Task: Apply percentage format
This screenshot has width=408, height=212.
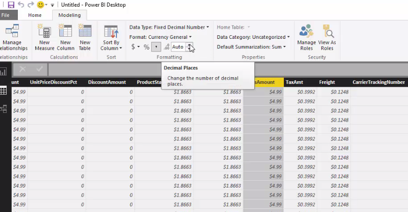Action: coord(147,47)
